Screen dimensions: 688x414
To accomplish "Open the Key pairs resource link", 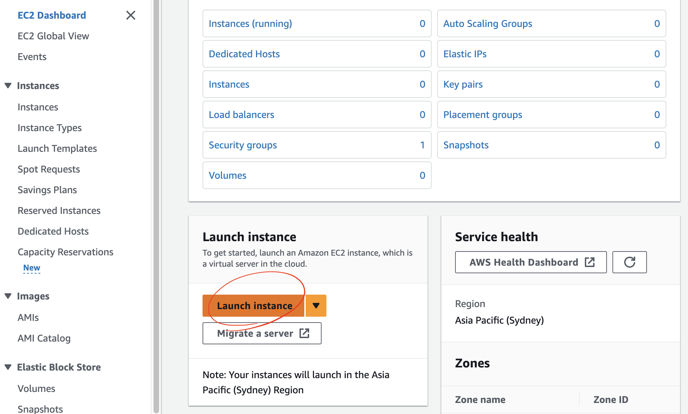I will point(463,84).
